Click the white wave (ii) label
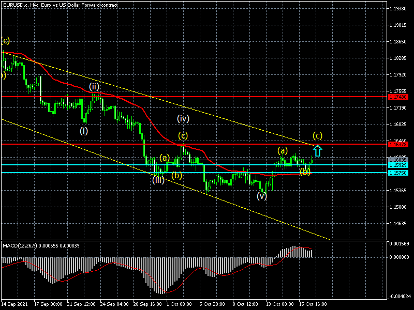The image size is (414, 310). tap(94, 86)
